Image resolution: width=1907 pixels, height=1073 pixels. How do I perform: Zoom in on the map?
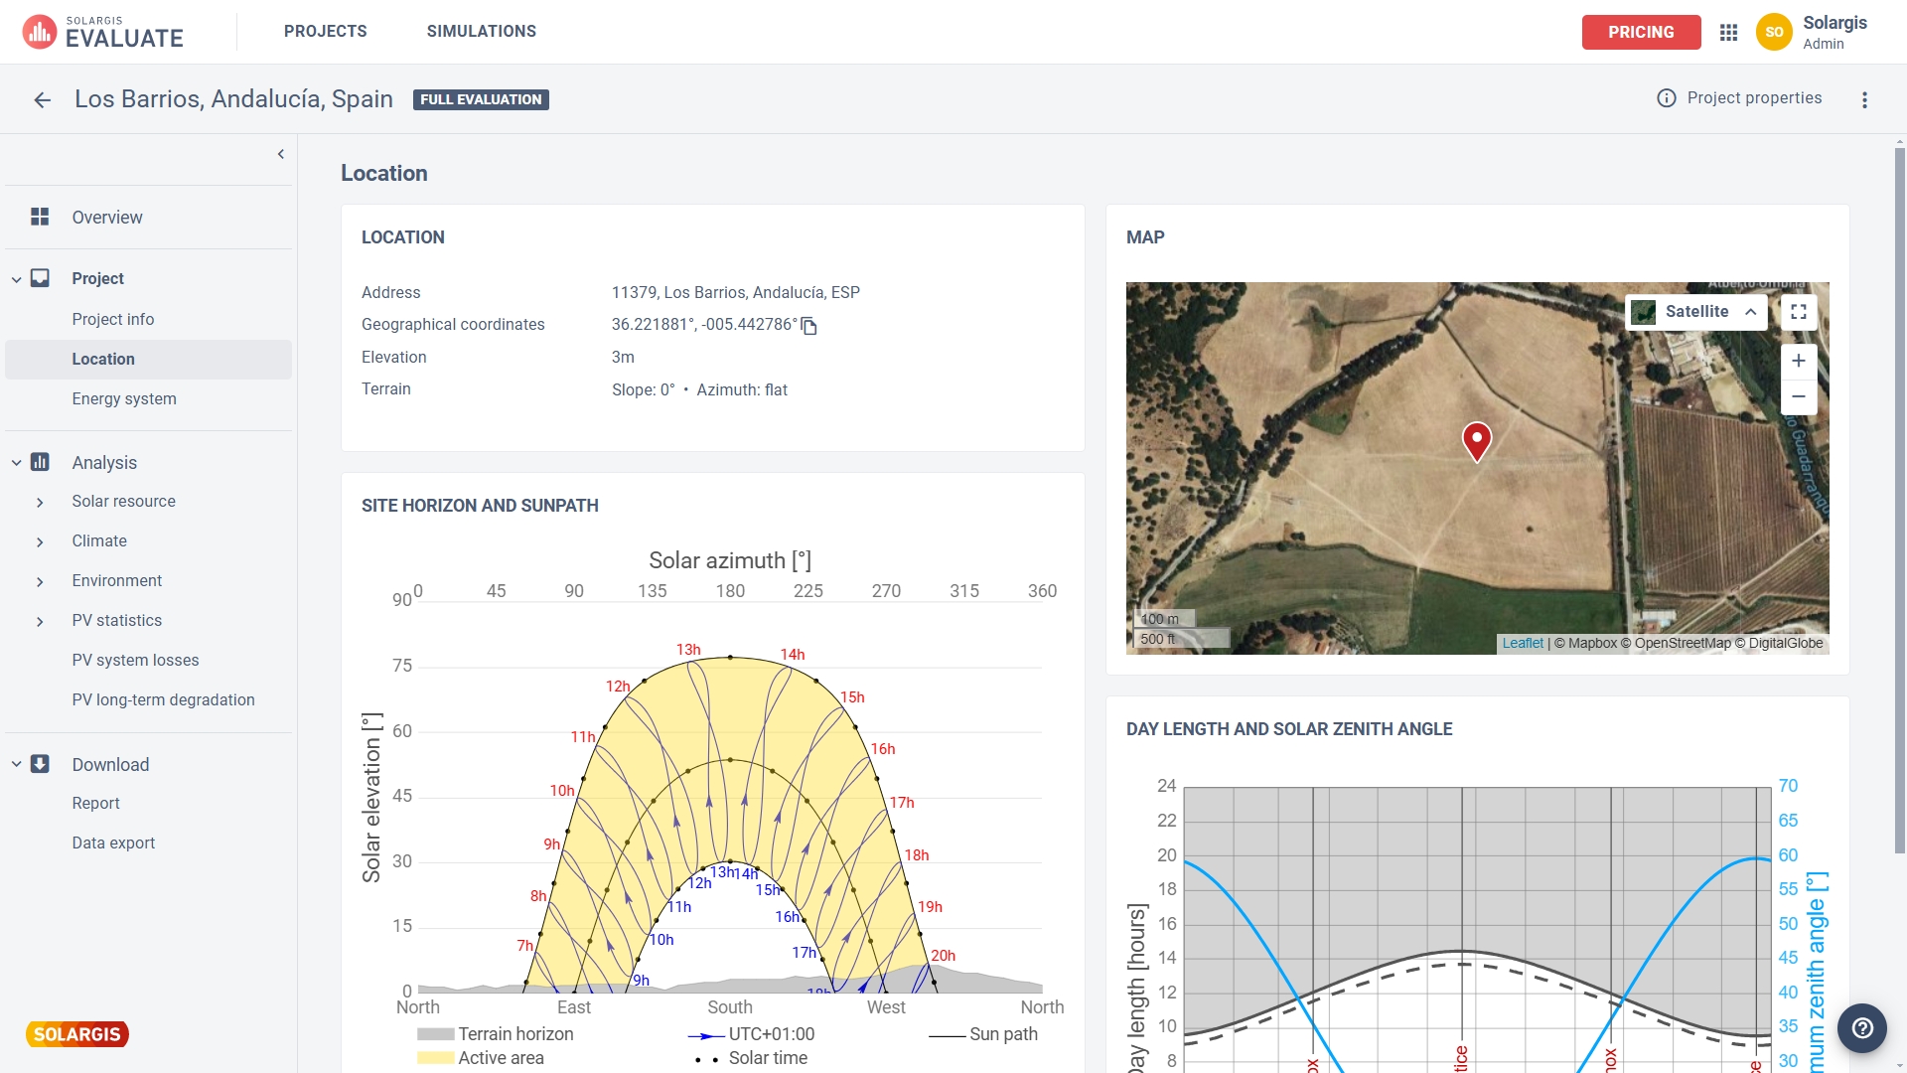click(x=1799, y=361)
